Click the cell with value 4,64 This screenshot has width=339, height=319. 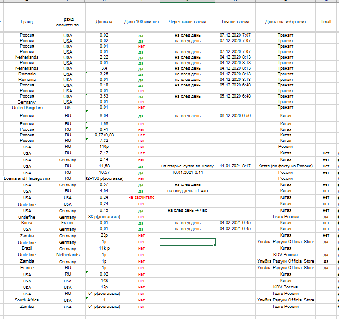(104, 191)
